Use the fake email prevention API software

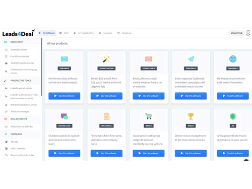tap(233, 153)
